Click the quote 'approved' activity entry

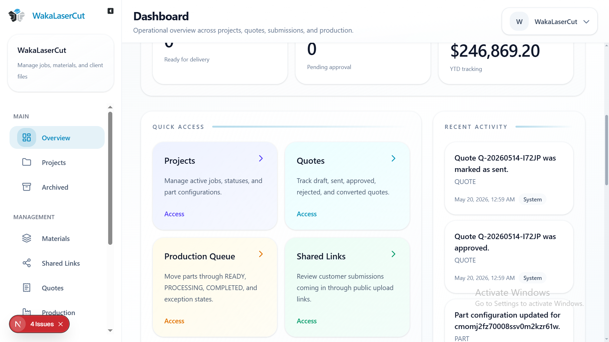(509, 257)
